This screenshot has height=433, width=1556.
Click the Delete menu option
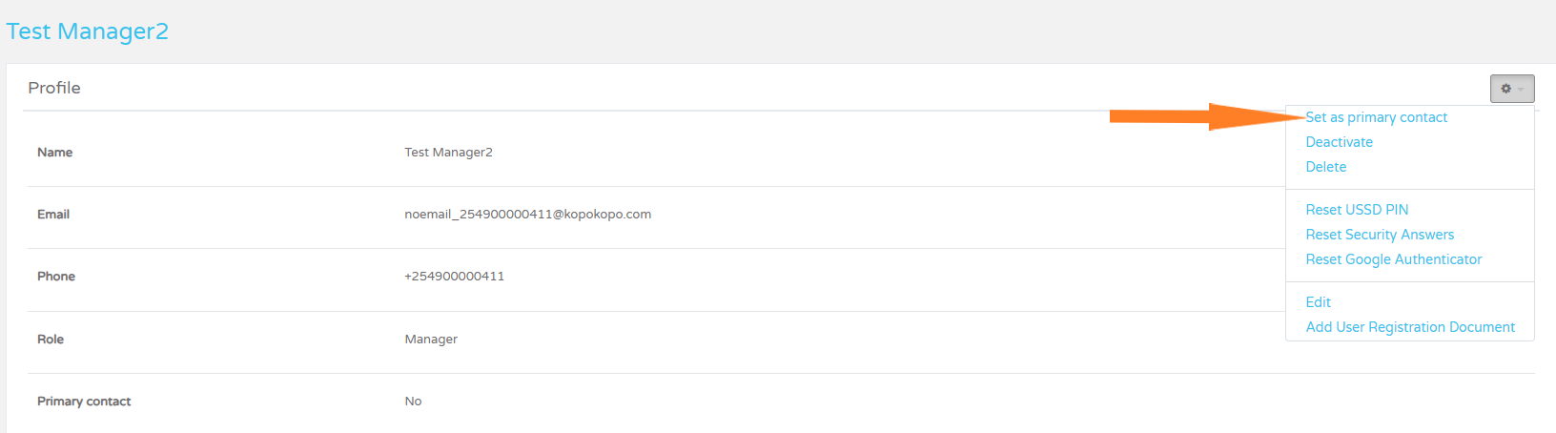pos(1325,167)
